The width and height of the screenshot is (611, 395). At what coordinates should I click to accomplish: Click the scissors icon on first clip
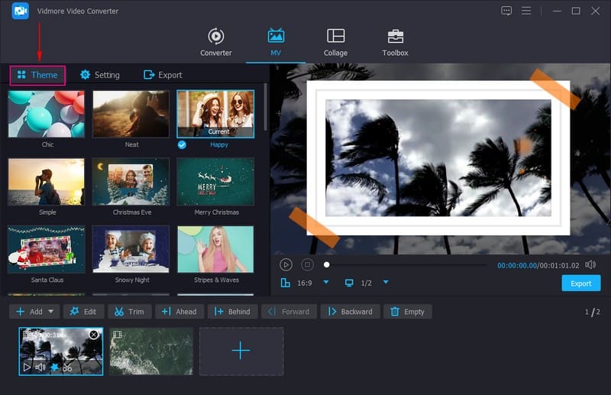click(67, 367)
